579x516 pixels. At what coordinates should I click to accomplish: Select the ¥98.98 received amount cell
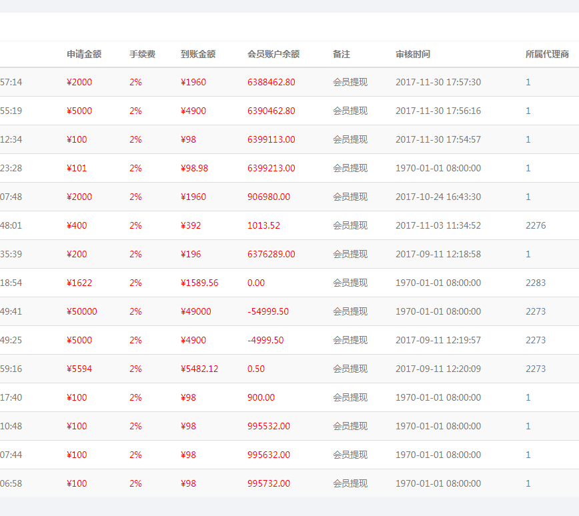pos(194,168)
